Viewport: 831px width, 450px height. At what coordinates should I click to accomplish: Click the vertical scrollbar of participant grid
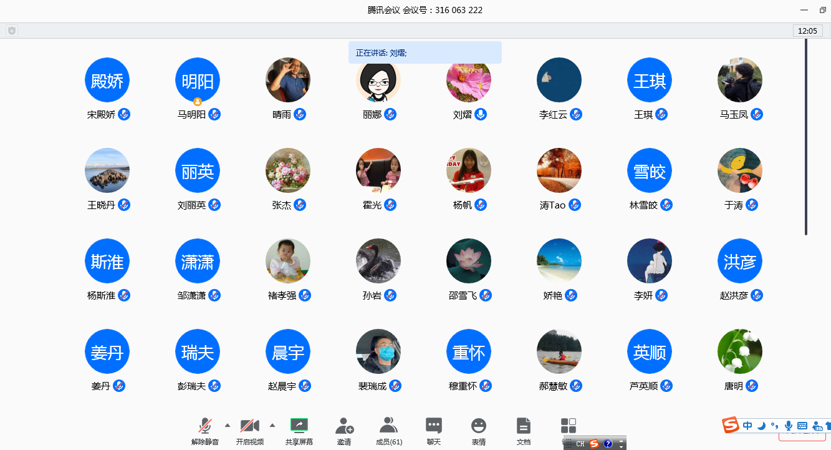pyautogui.click(x=805, y=137)
